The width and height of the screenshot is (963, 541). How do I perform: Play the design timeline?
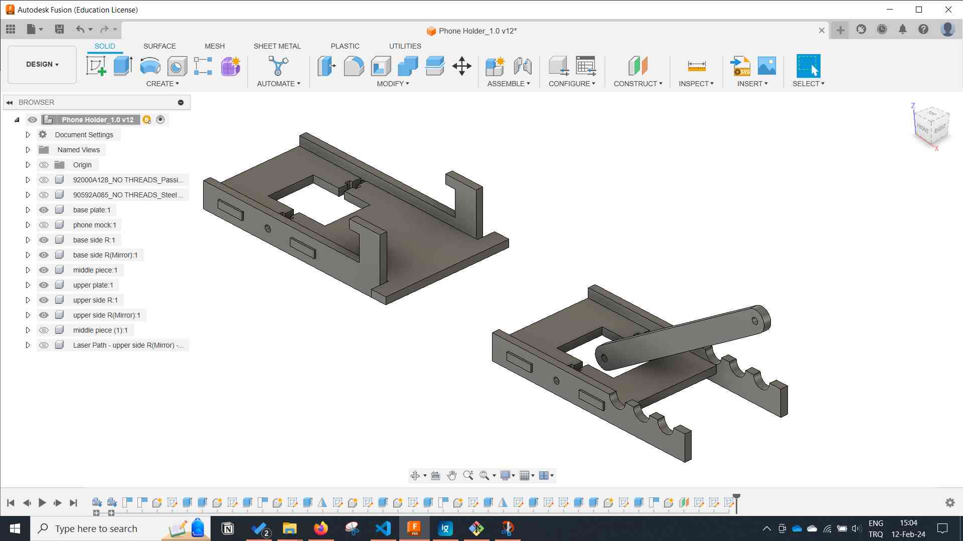[x=42, y=502]
